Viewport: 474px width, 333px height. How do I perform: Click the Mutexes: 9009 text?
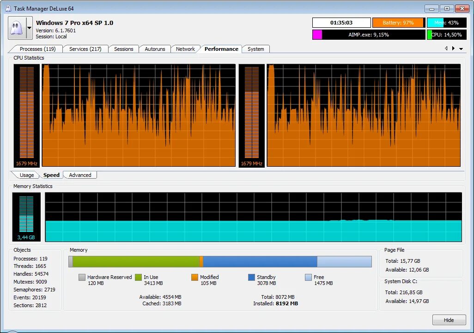coord(30,282)
